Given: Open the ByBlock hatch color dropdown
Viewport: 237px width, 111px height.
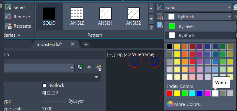Looking at the screenshot, I should click(x=198, y=17).
